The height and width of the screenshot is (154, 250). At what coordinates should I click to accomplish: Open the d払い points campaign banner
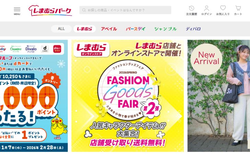pyautogui.click(x=34, y=96)
